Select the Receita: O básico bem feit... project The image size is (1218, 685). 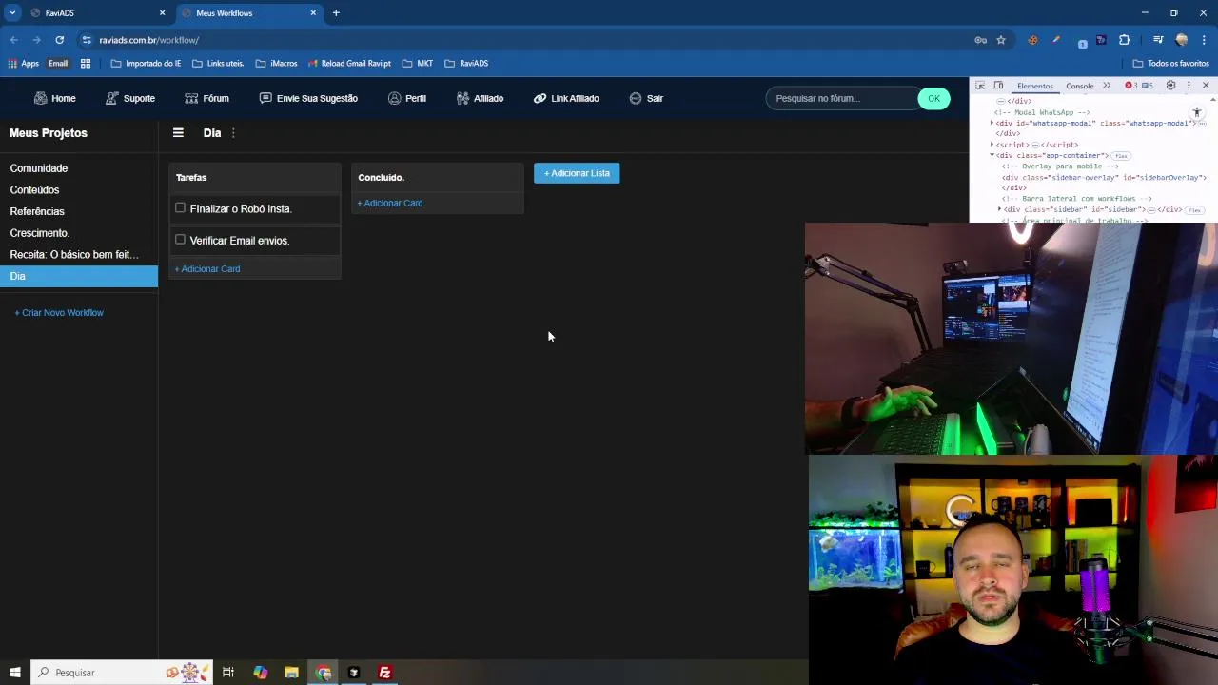click(74, 254)
